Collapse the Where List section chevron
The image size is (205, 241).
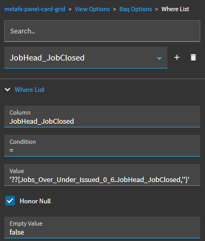point(7,90)
